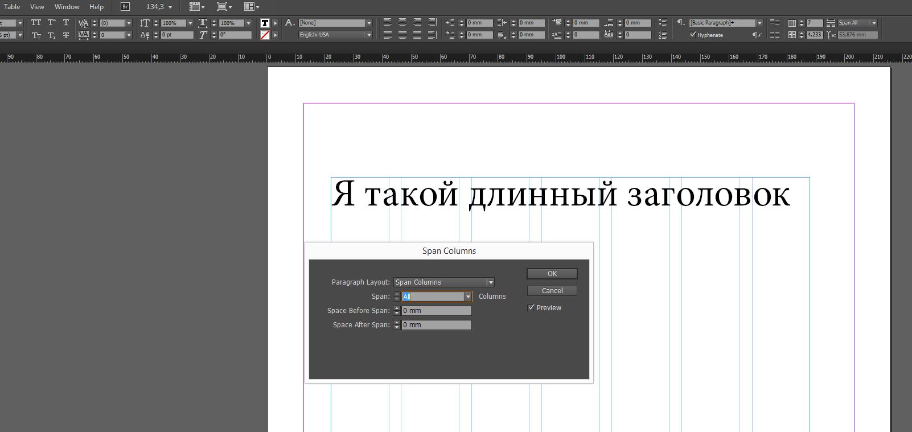Click the kerning V/A icon
912x432 pixels.
click(83, 23)
